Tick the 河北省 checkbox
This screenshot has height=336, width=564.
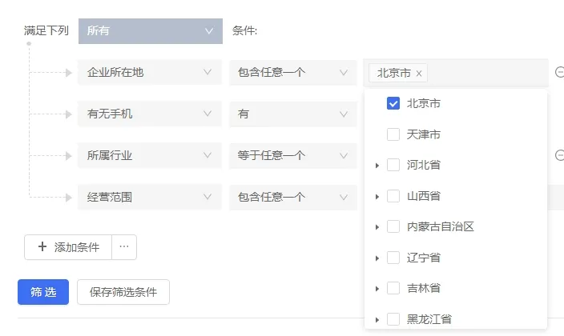click(x=393, y=165)
